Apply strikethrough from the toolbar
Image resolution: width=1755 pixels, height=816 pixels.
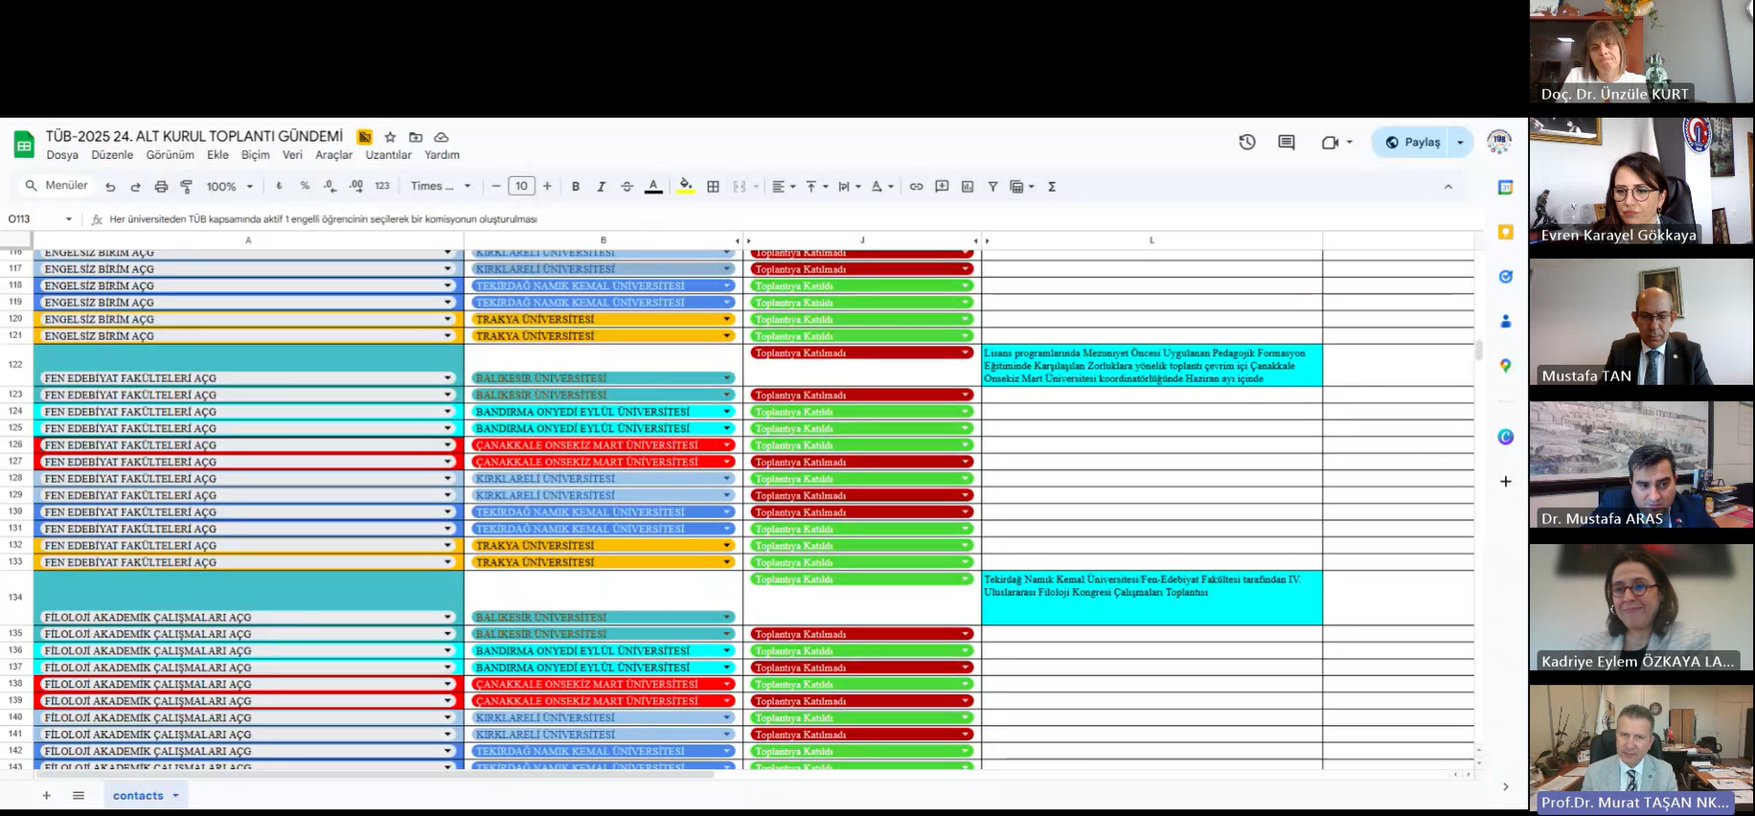(x=627, y=187)
